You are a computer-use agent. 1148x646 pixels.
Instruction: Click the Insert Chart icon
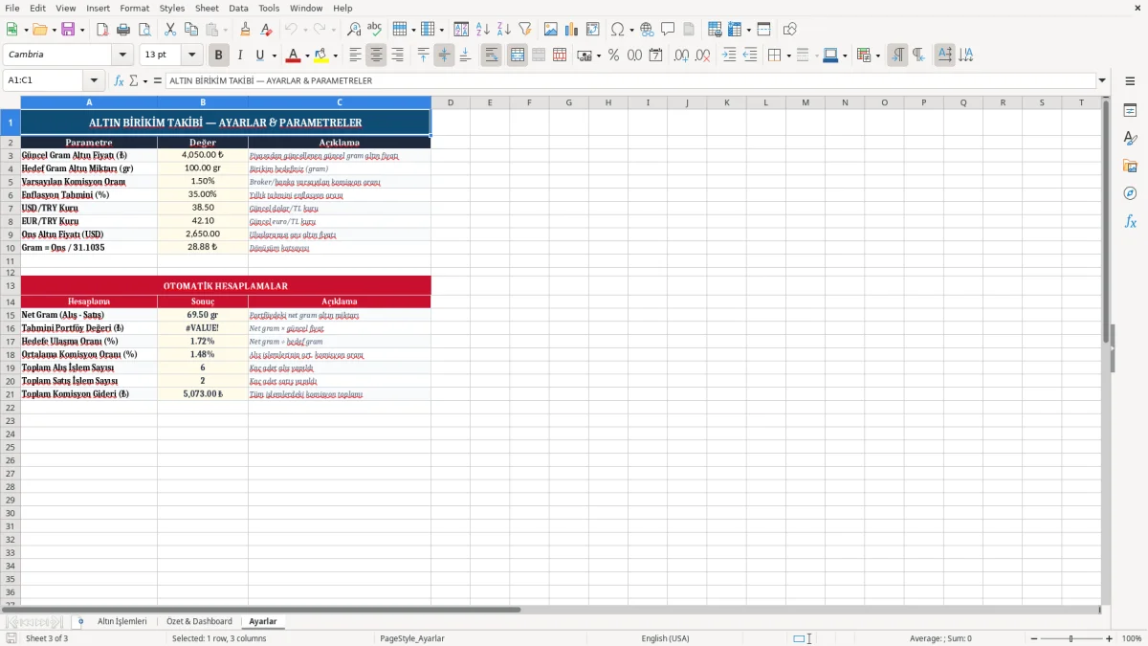(572, 30)
